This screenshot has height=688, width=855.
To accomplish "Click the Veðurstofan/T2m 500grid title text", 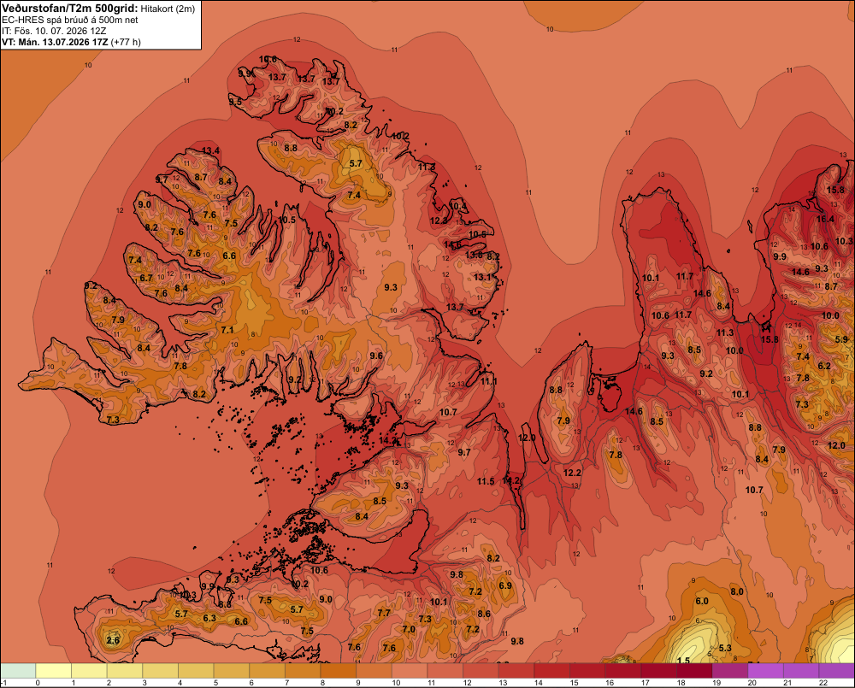I will (x=70, y=8).
